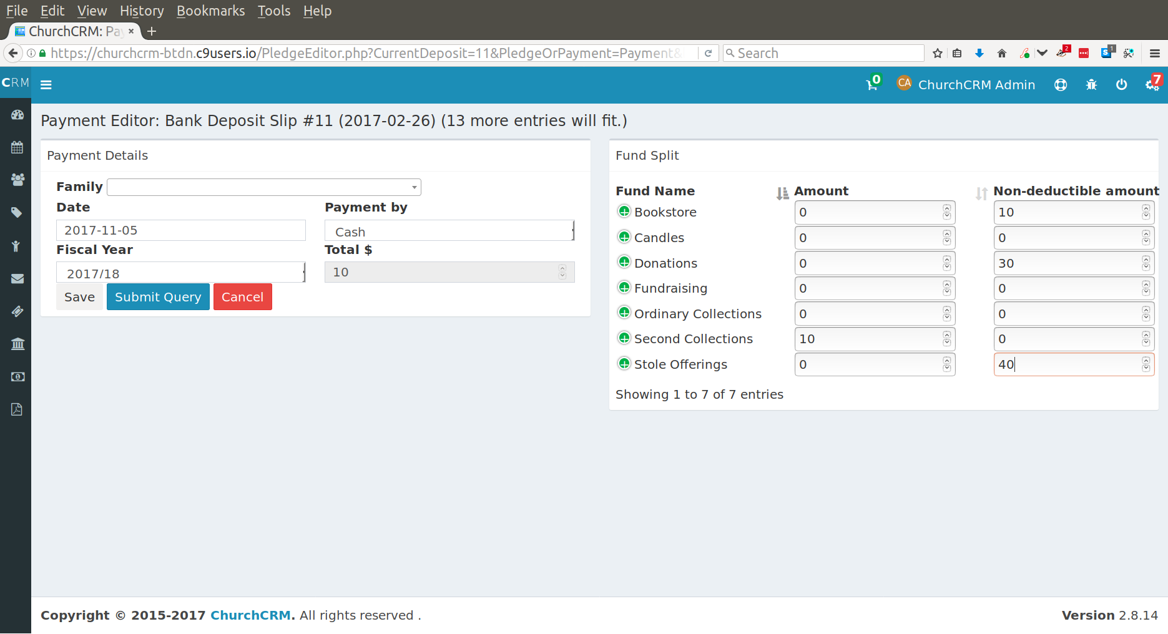Image resolution: width=1168 pixels, height=634 pixels.
Task: Open the shopping cart icon
Action: click(x=872, y=85)
